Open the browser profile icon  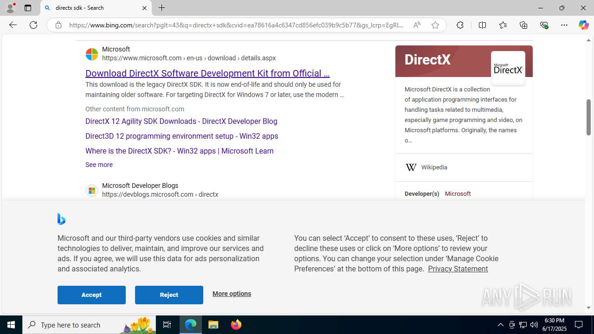[x=10, y=8]
